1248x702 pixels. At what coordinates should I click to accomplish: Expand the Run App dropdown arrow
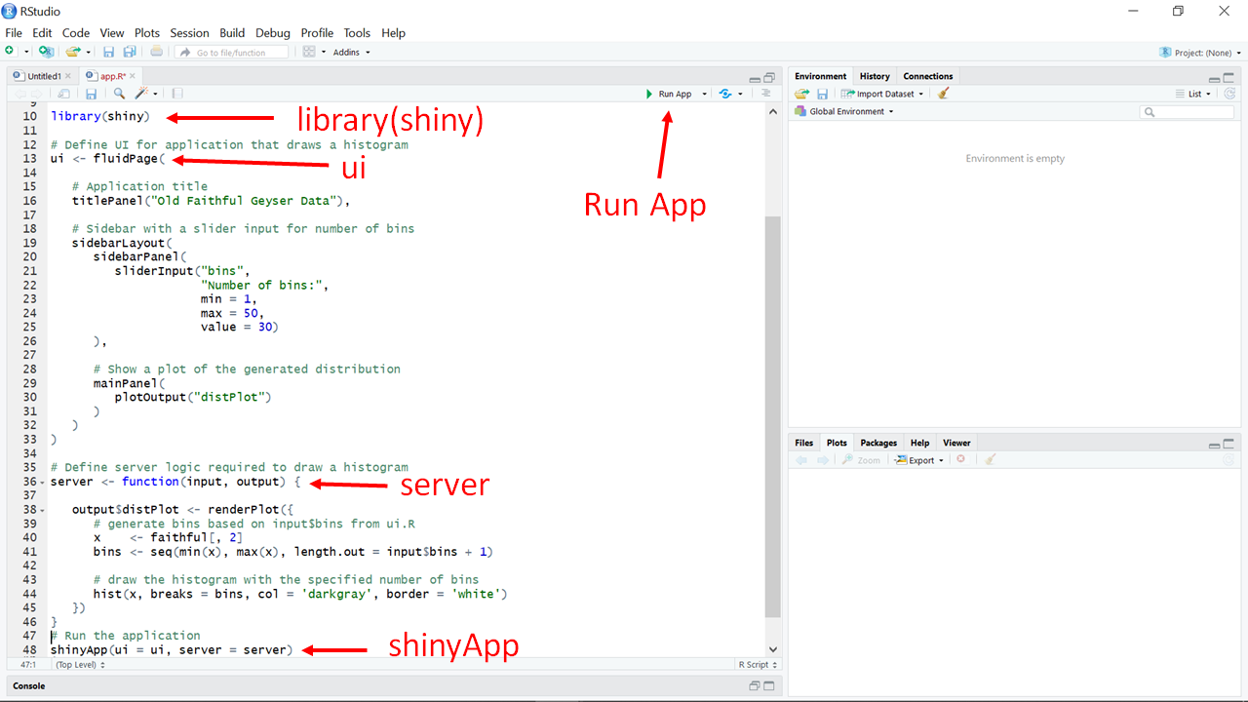(x=704, y=93)
